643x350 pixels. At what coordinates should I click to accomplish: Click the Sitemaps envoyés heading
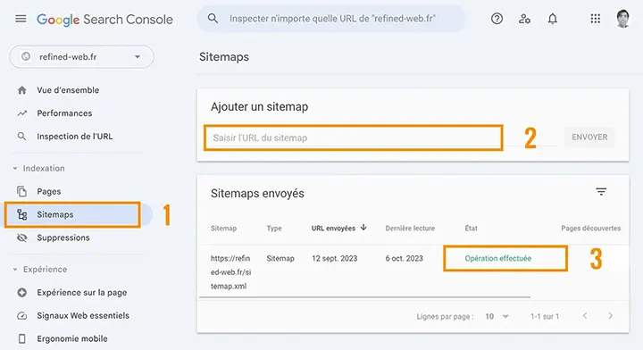tap(257, 194)
